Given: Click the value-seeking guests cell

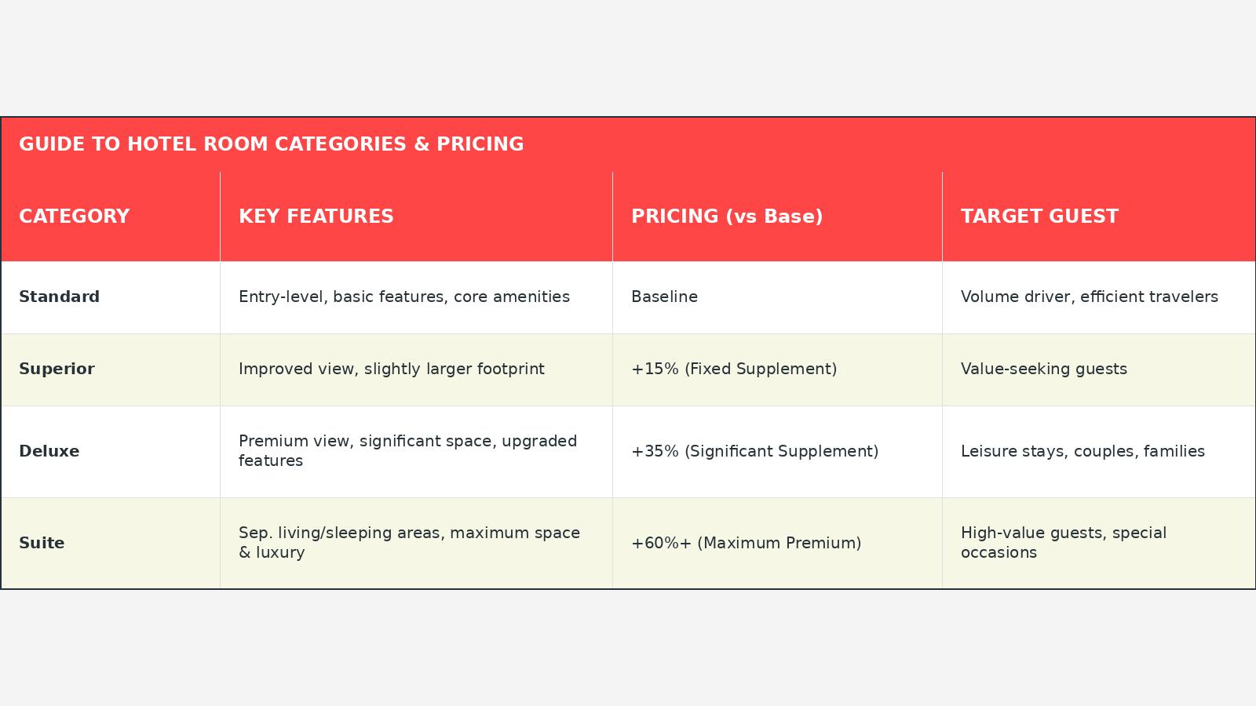Looking at the screenshot, I should [1099, 369].
